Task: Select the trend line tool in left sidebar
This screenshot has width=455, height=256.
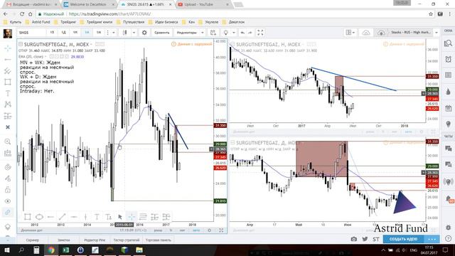Action: click(8, 60)
